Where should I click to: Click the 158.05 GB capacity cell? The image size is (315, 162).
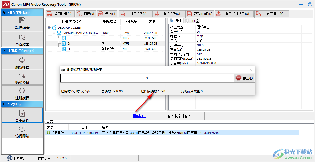tap(150, 44)
